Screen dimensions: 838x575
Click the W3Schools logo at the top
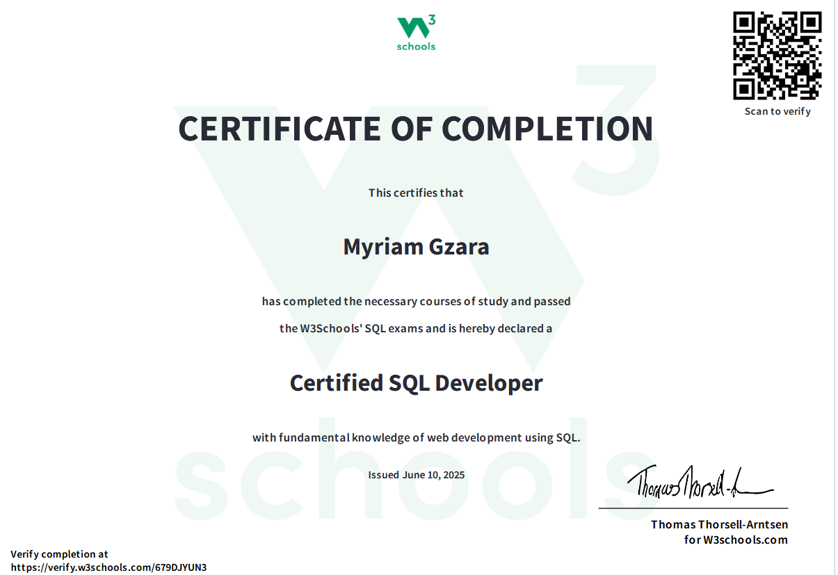tap(415, 31)
